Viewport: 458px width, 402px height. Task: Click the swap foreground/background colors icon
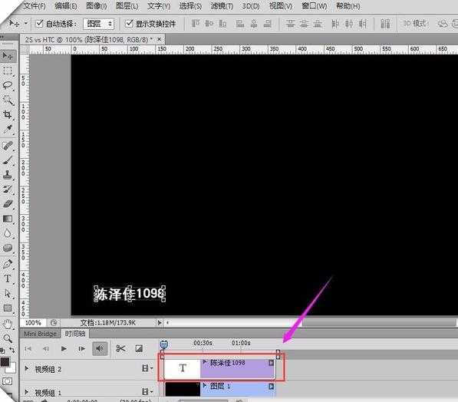[12, 350]
